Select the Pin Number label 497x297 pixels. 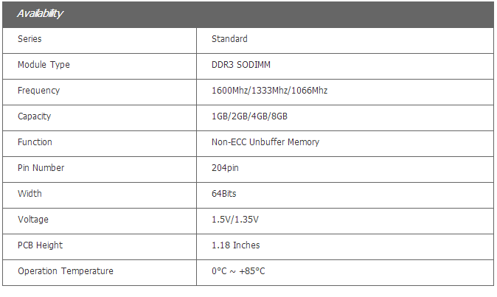pyautogui.click(x=41, y=168)
